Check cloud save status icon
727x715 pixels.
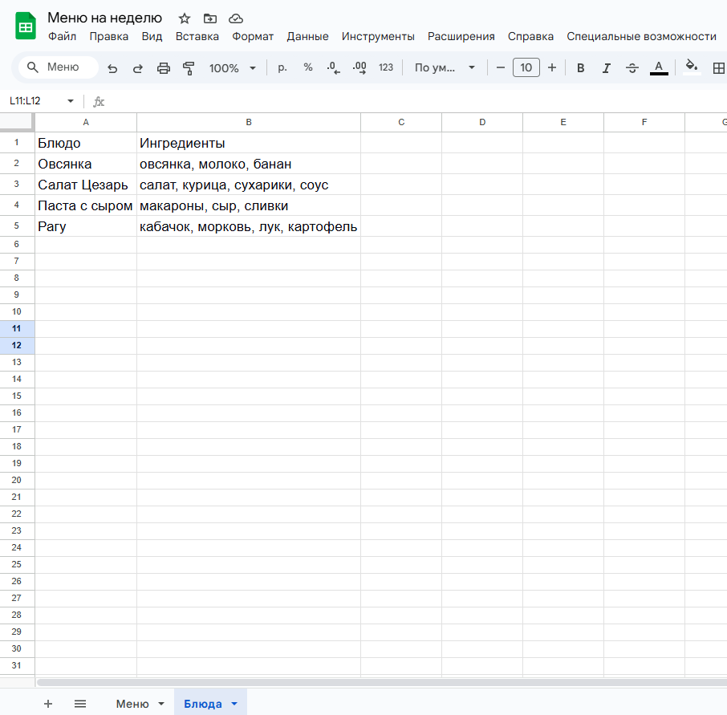point(236,18)
